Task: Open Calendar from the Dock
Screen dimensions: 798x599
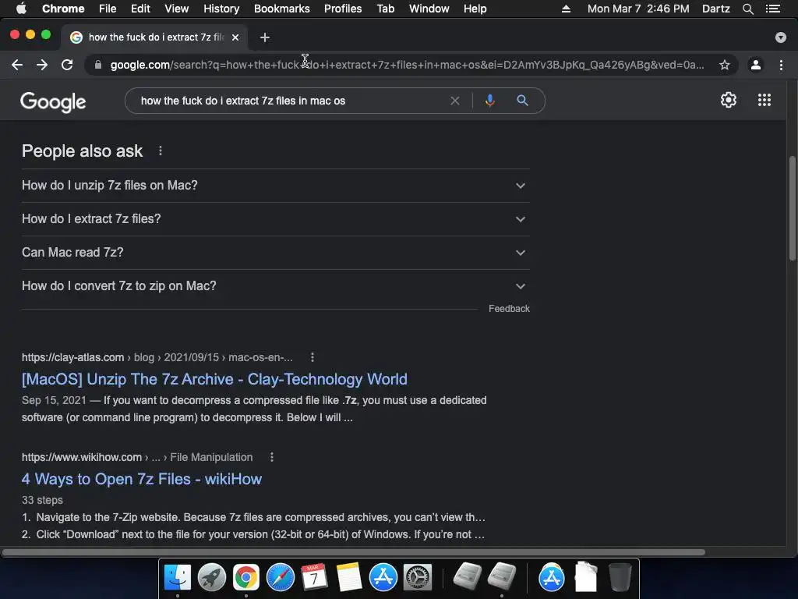Action: pos(315,578)
